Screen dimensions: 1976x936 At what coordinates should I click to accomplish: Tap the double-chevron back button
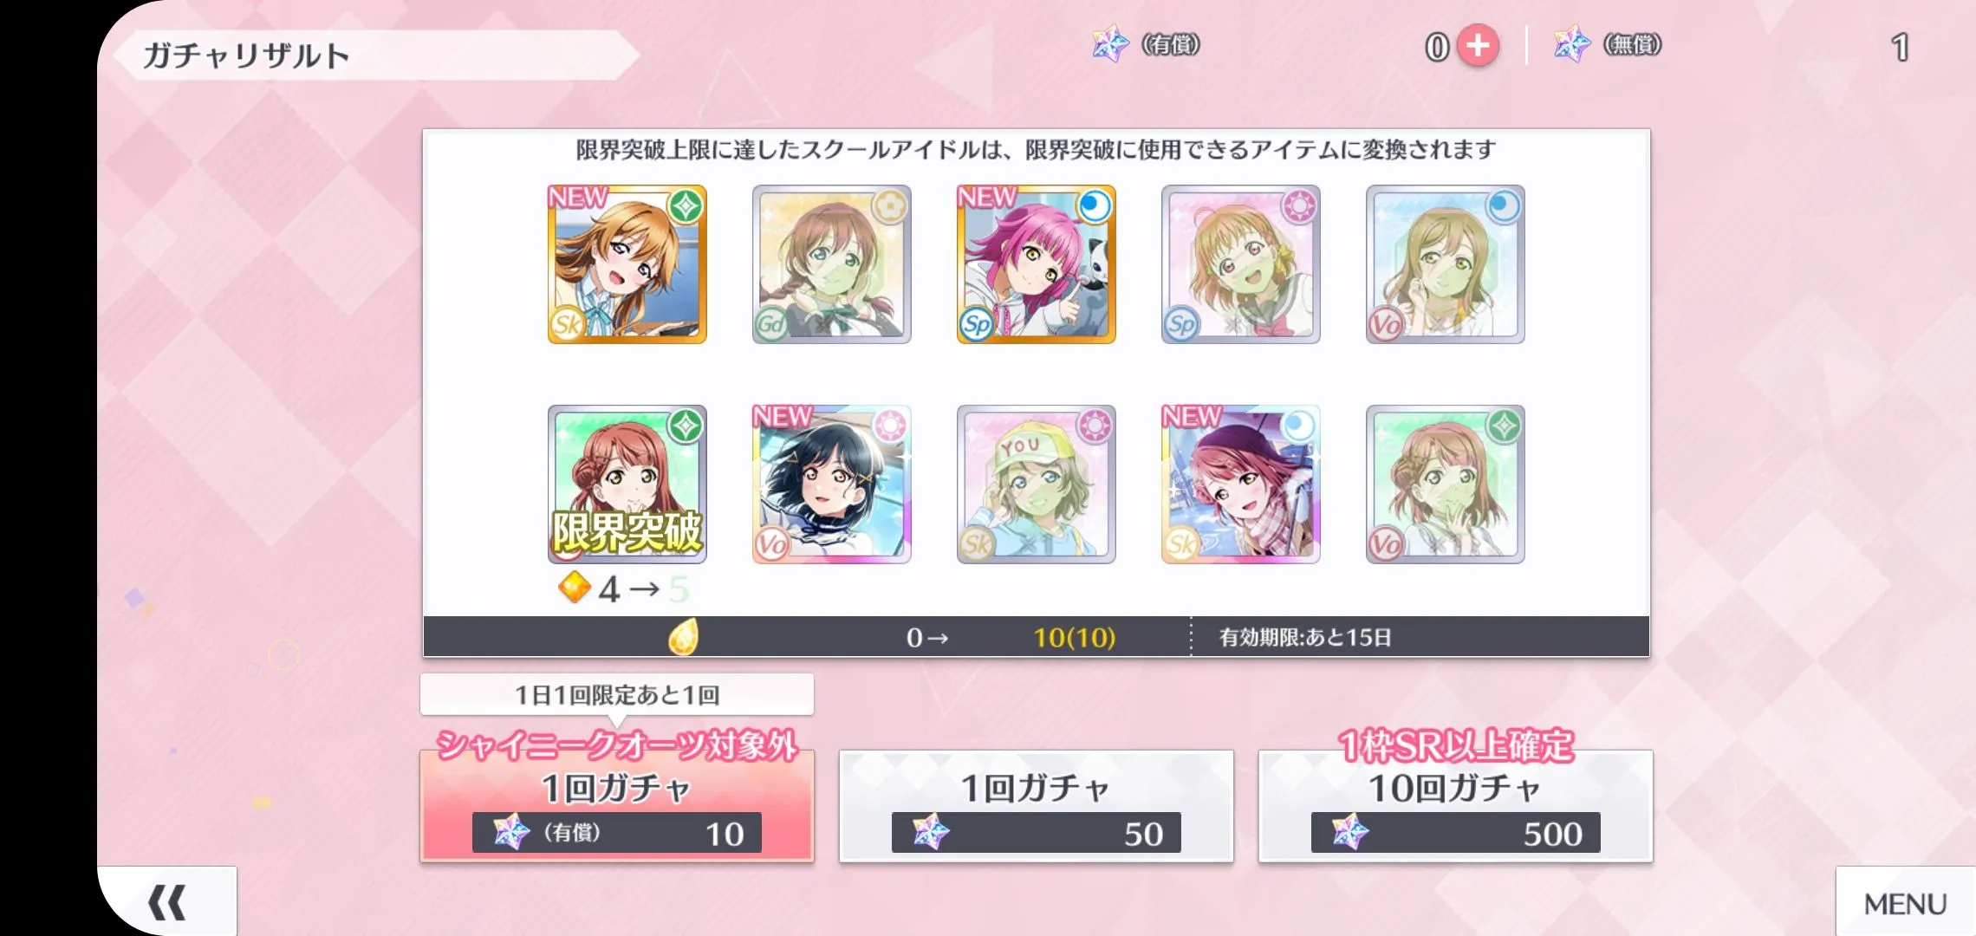pos(166,902)
